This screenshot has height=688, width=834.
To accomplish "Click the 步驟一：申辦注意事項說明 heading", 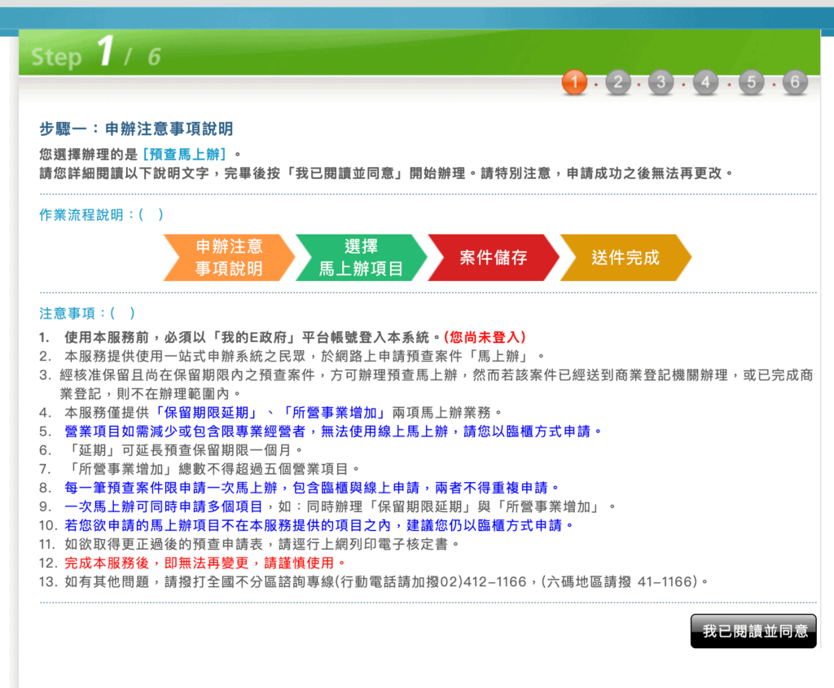I will (x=136, y=129).
